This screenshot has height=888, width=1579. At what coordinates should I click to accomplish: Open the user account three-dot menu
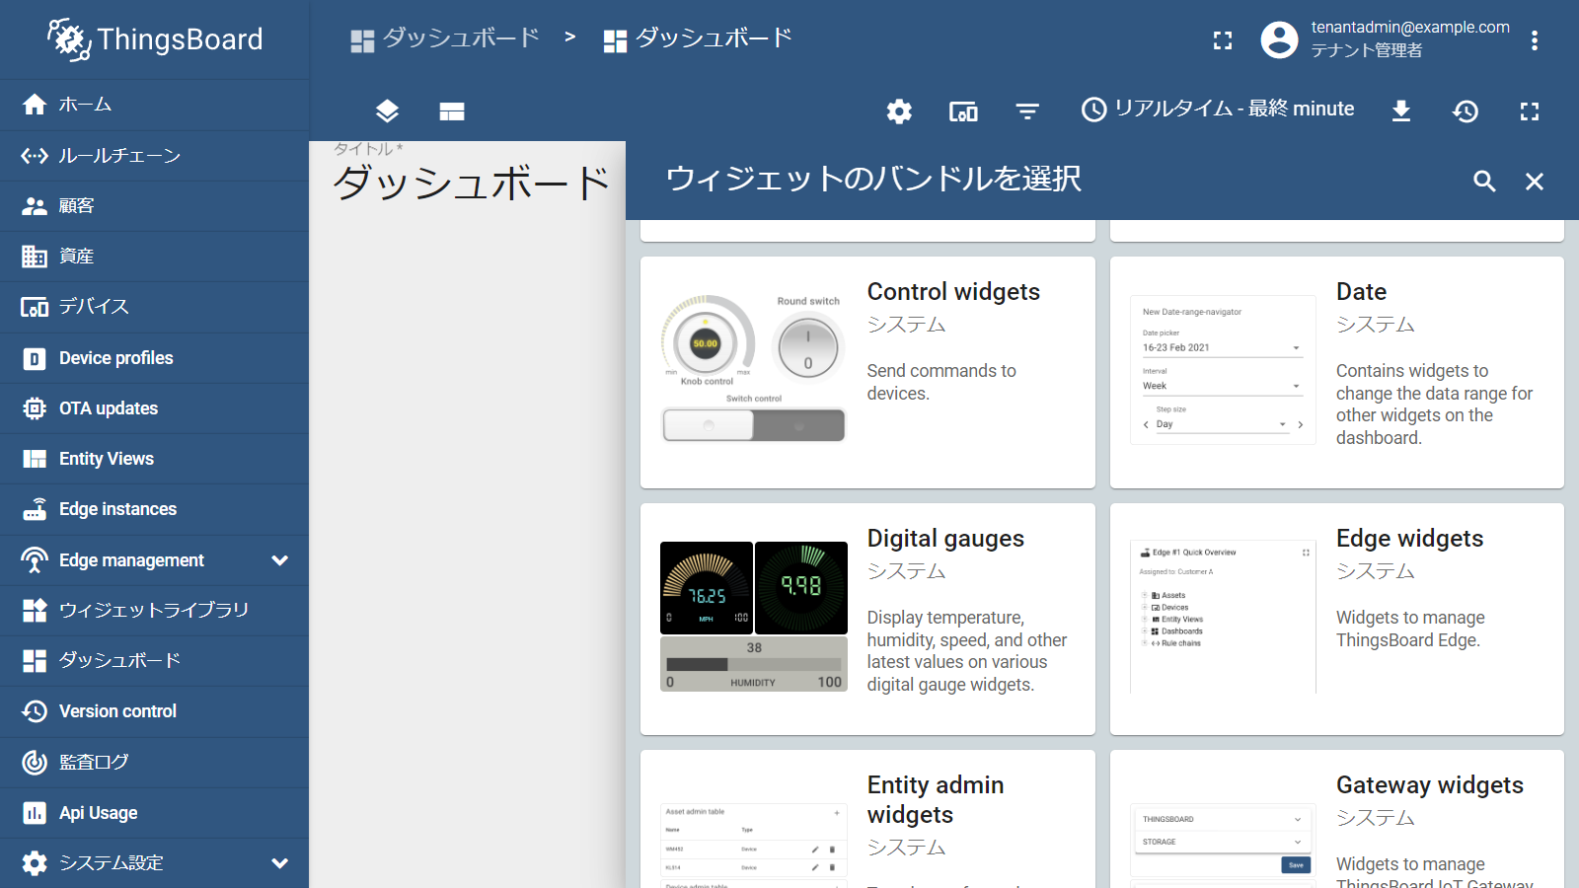point(1534,40)
